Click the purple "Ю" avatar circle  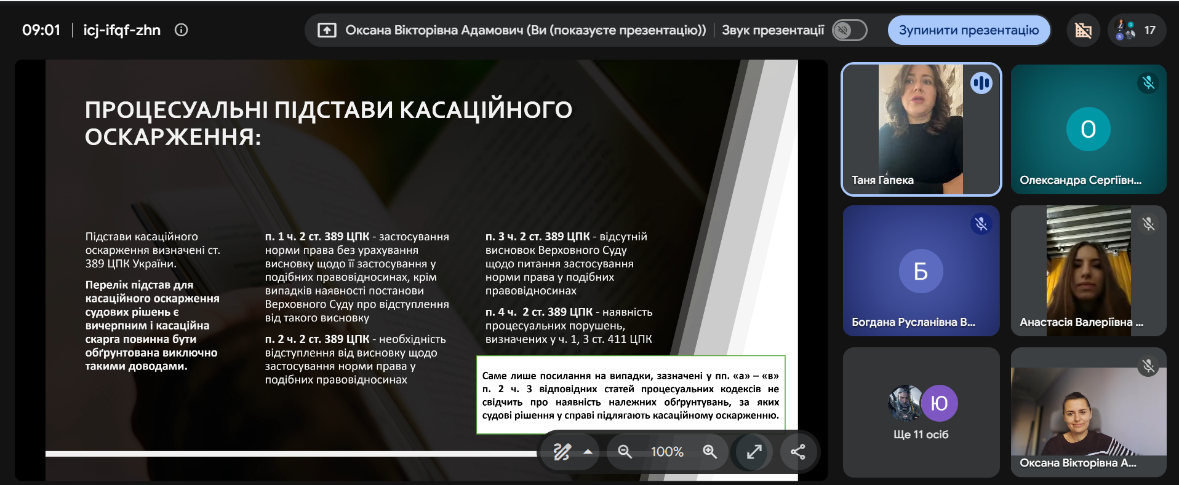tap(939, 403)
